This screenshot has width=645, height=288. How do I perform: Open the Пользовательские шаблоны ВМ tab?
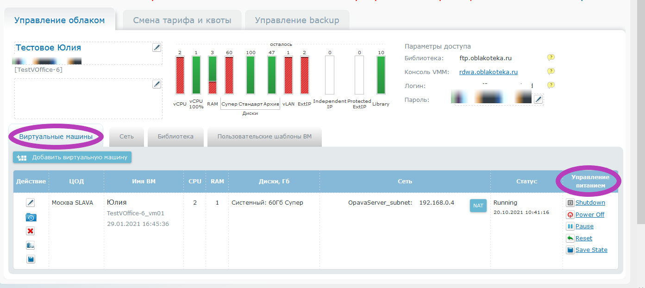tap(264, 136)
